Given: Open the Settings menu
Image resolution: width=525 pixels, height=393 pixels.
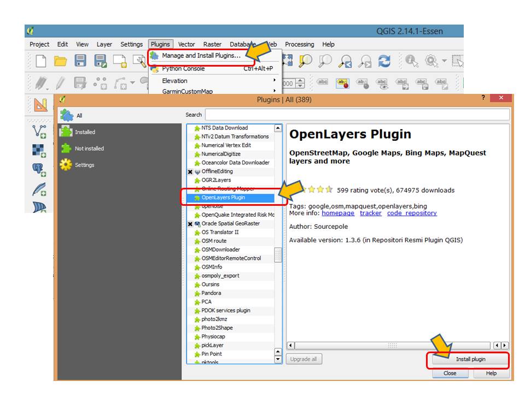Looking at the screenshot, I should point(131,44).
